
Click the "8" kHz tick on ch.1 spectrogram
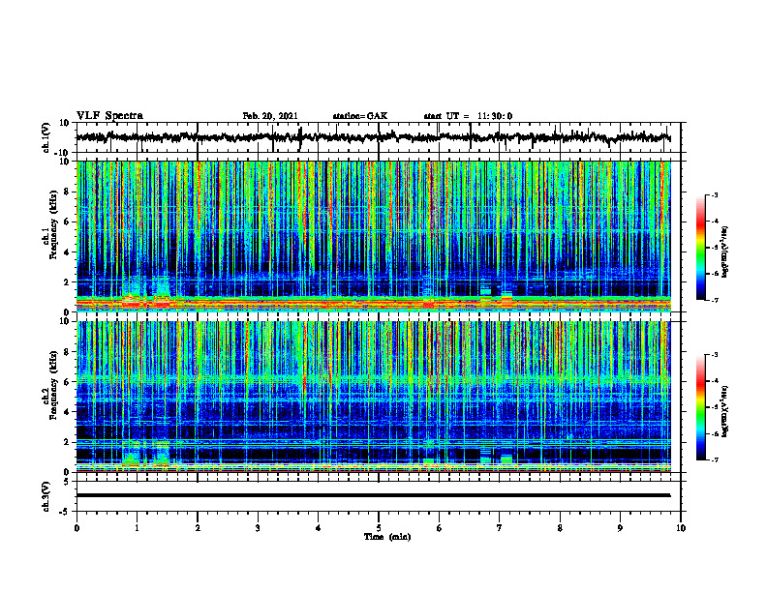tap(67, 192)
